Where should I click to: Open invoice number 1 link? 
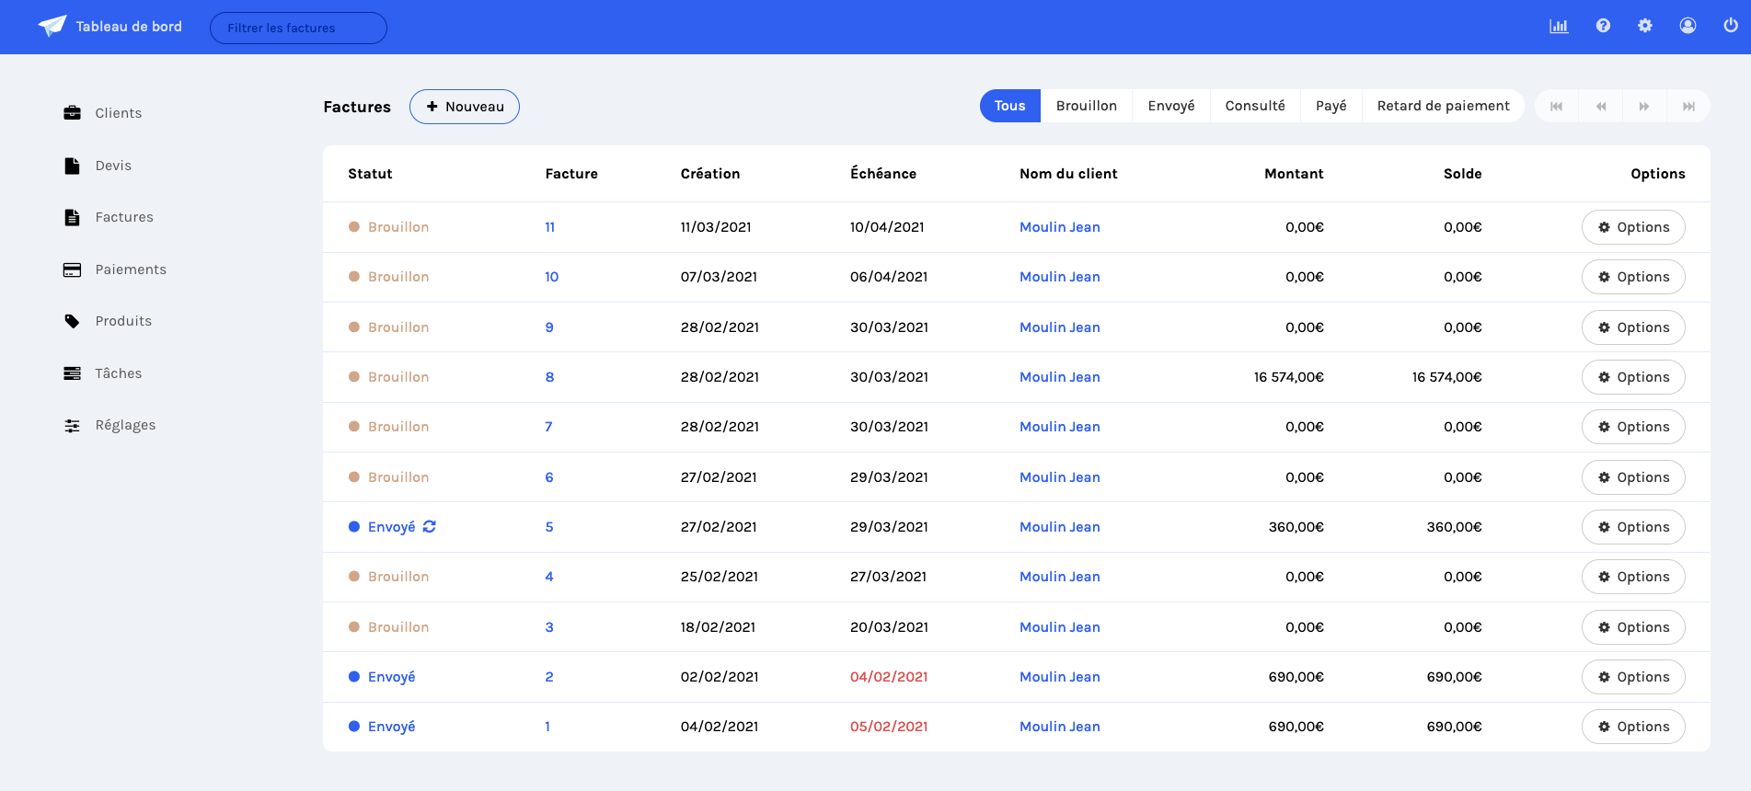[x=547, y=727]
